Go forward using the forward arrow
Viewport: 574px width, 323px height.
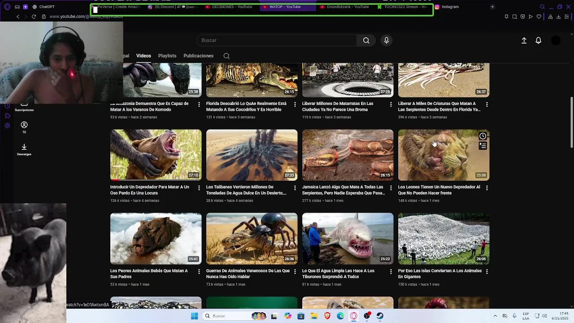pos(26,17)
